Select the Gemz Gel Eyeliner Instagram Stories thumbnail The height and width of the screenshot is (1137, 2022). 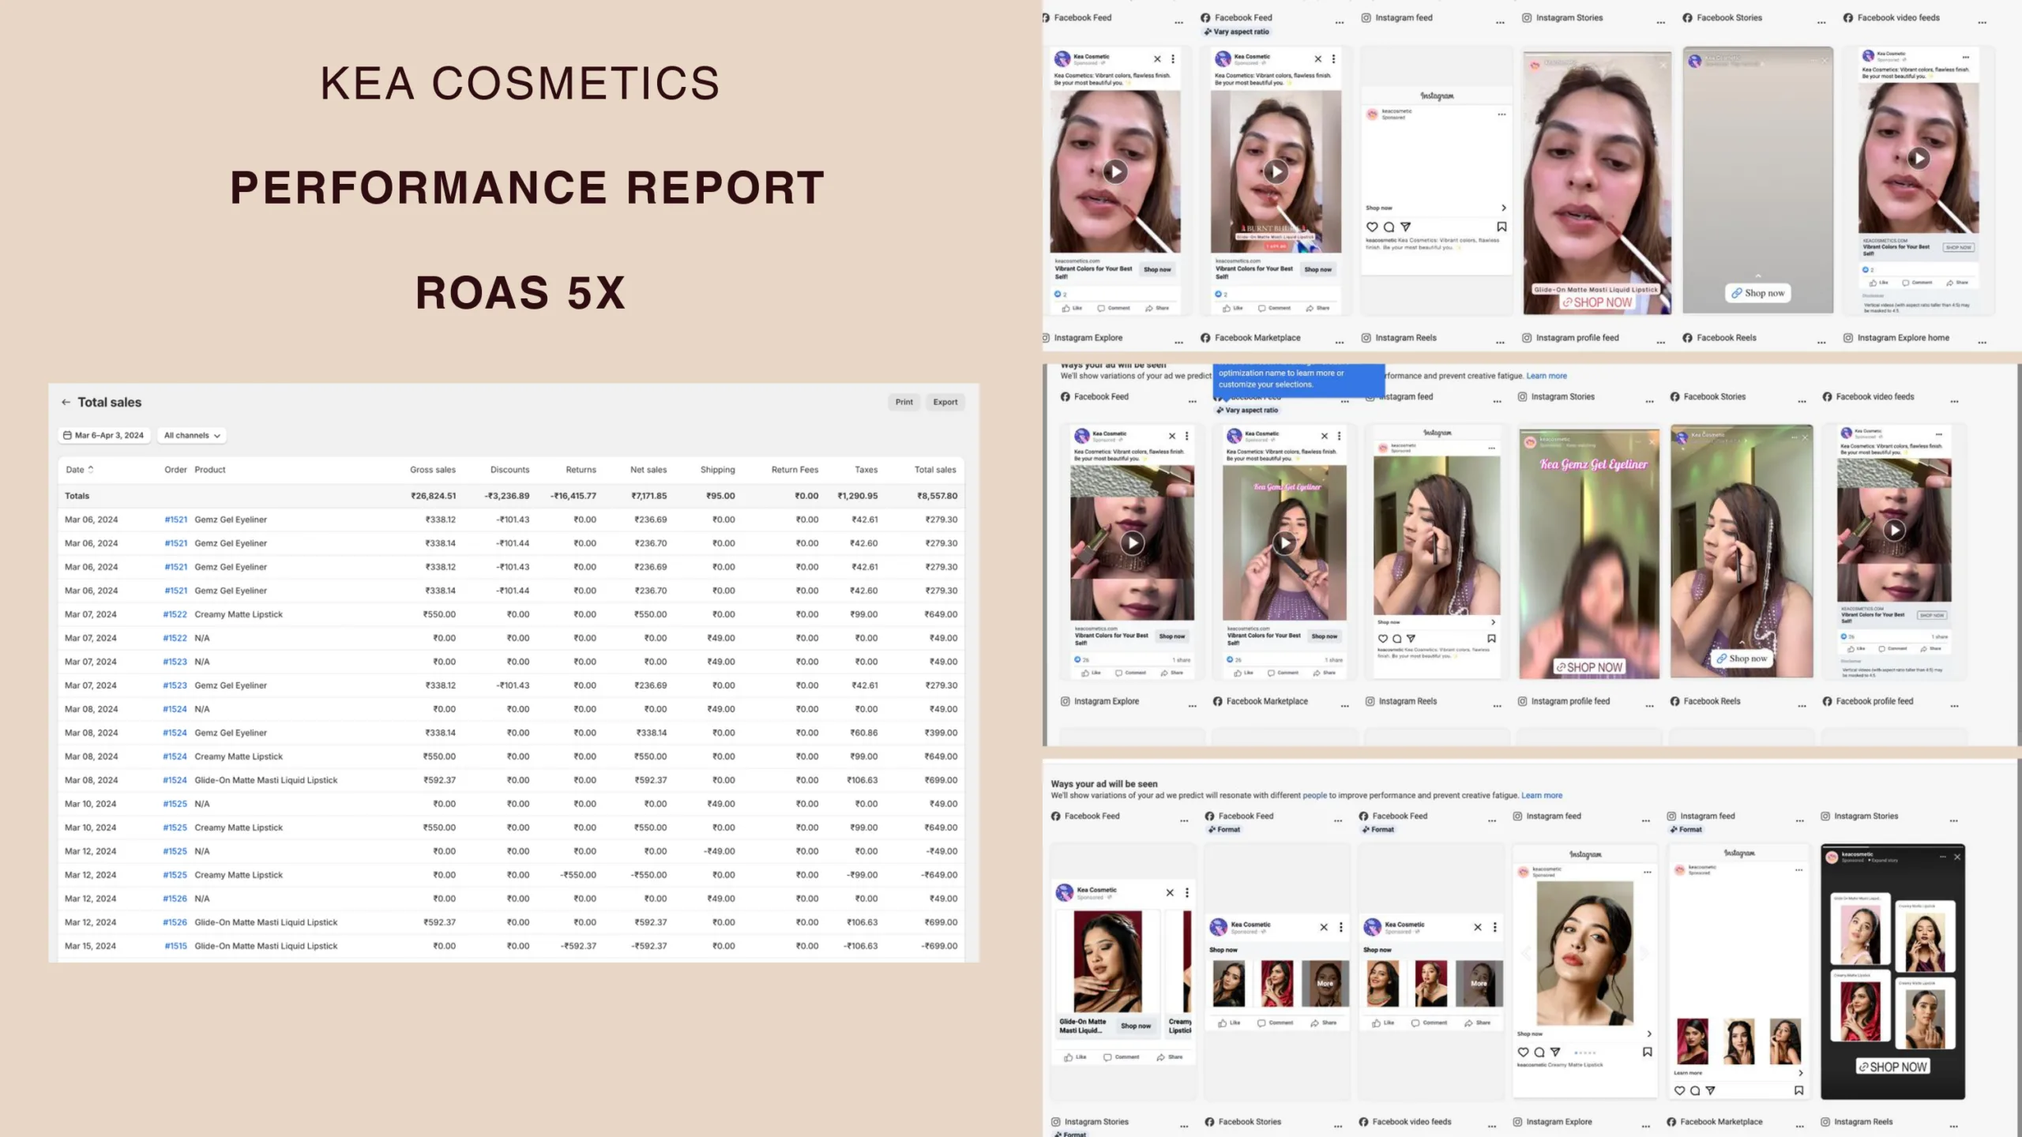1589,553
